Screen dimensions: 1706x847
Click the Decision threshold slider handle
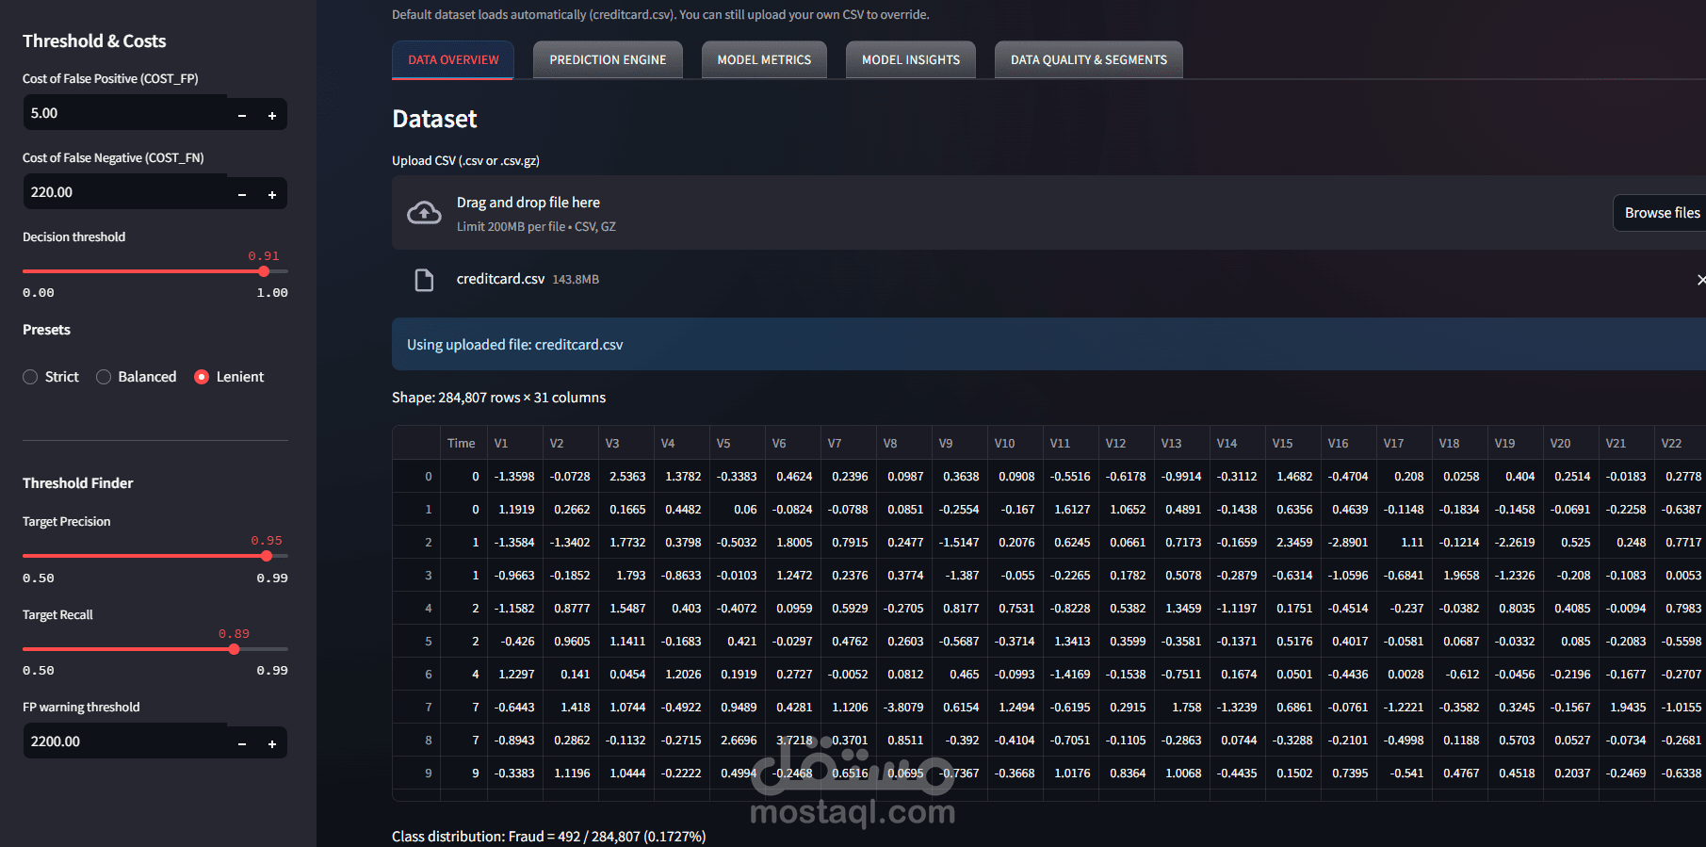pyautogui.click(x=264, y=271)
